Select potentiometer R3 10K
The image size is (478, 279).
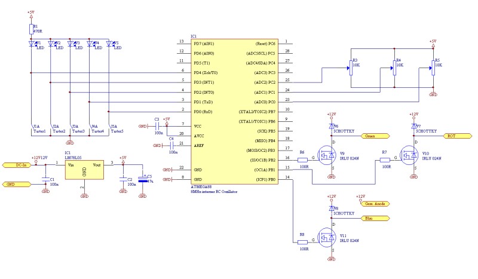tap(351, 68)
